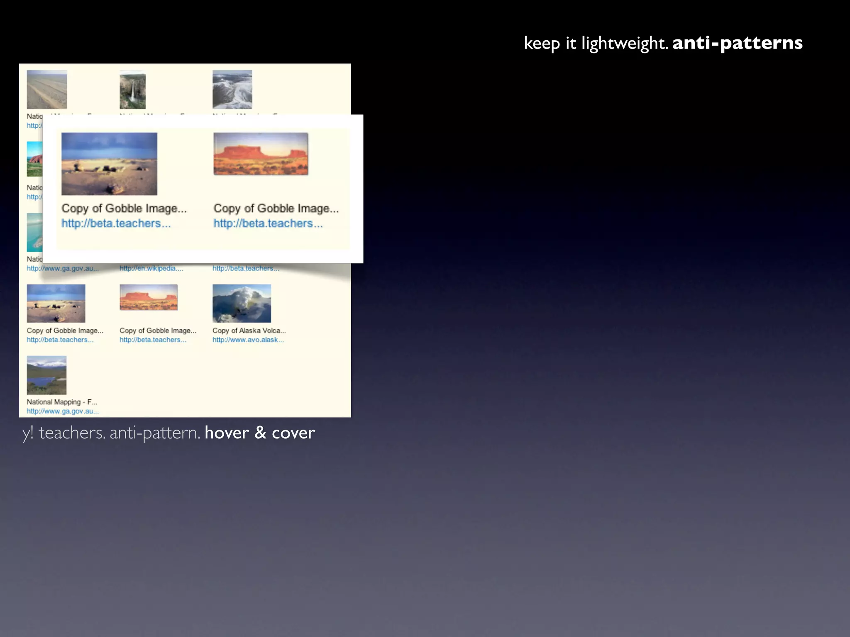This screenshot has width=850, height=637.
Task: Click the enlarged desert rocks image in popup
Action: [109, 164]
